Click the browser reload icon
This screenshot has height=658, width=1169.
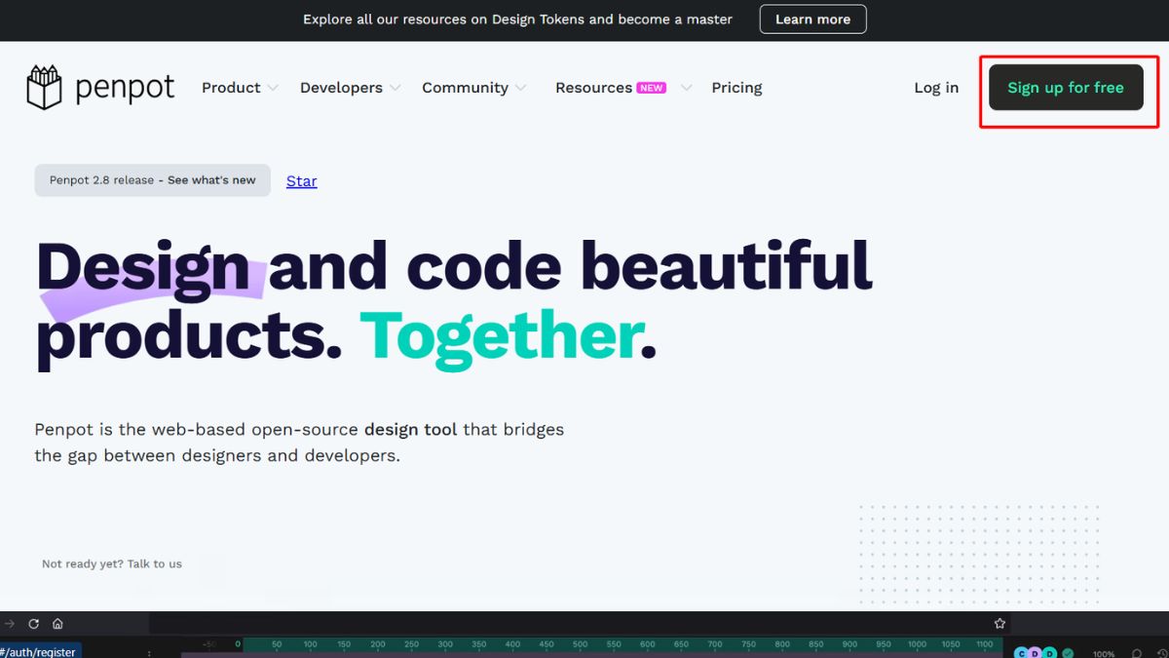pos(33,624)
